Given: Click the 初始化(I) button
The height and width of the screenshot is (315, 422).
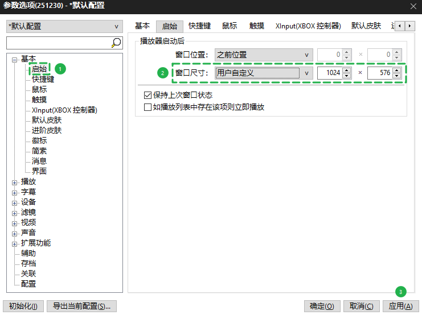Looking at the screenshot, I should 23,306.
